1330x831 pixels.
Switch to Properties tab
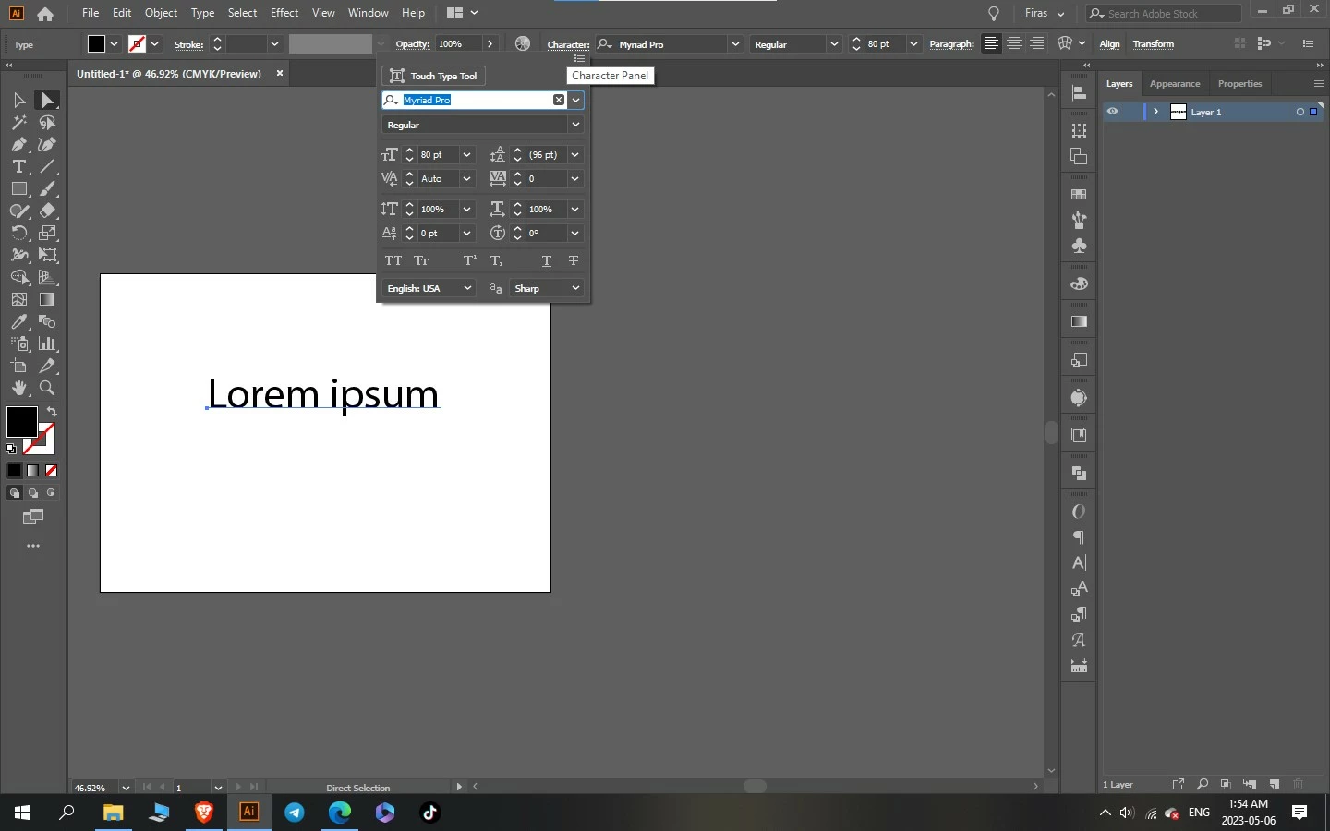[x=1239, y=84]
